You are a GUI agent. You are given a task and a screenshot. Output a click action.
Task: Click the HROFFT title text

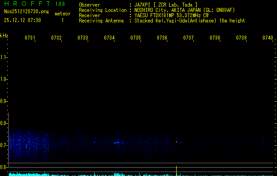26,4
